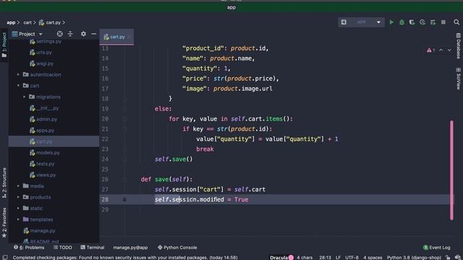463x260 pixels.
Task: Open Python 3.8 interpreter selector
Action: [414, 257]
